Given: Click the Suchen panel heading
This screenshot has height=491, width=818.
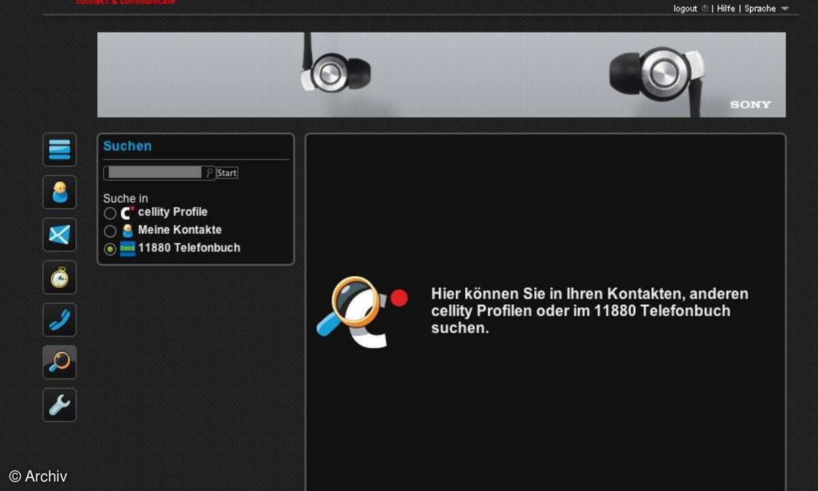Looking at the screenshot, I should click(128, 146).
